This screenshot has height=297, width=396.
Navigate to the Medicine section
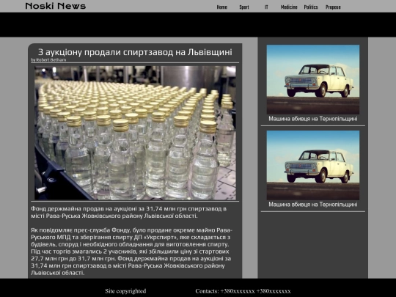click(289, 7)
